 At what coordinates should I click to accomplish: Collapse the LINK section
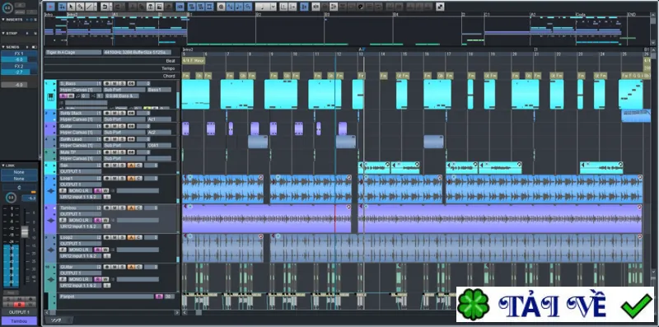3,166
